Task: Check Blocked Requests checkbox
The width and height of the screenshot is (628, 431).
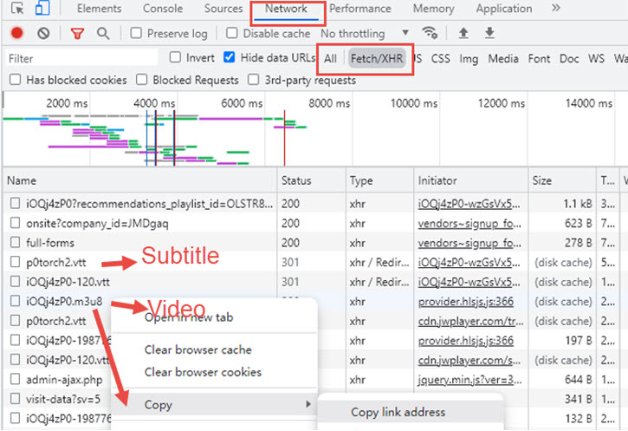Action: click(x=141, y=80)
